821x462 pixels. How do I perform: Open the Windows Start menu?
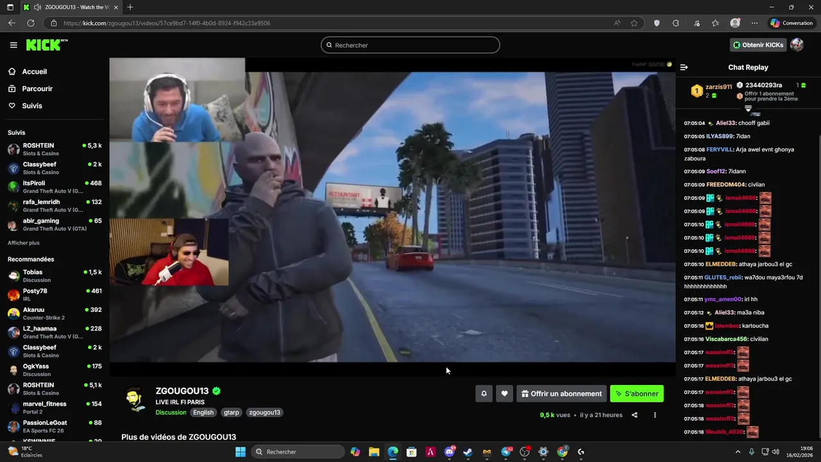[241, 452]
